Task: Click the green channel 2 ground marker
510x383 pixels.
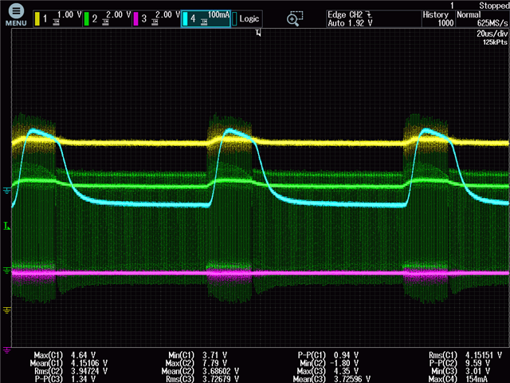Action: [x=6, y=270]
